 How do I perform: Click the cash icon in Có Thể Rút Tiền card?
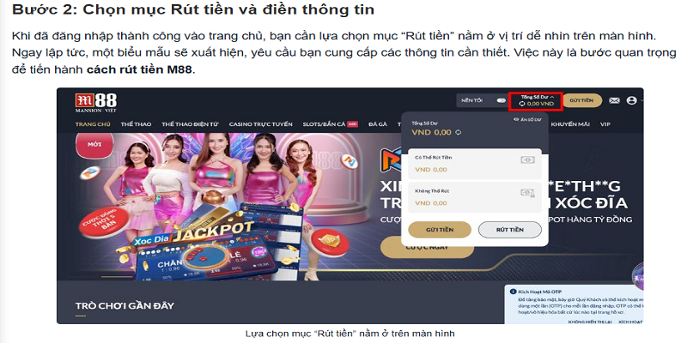(x=527, y=159)
